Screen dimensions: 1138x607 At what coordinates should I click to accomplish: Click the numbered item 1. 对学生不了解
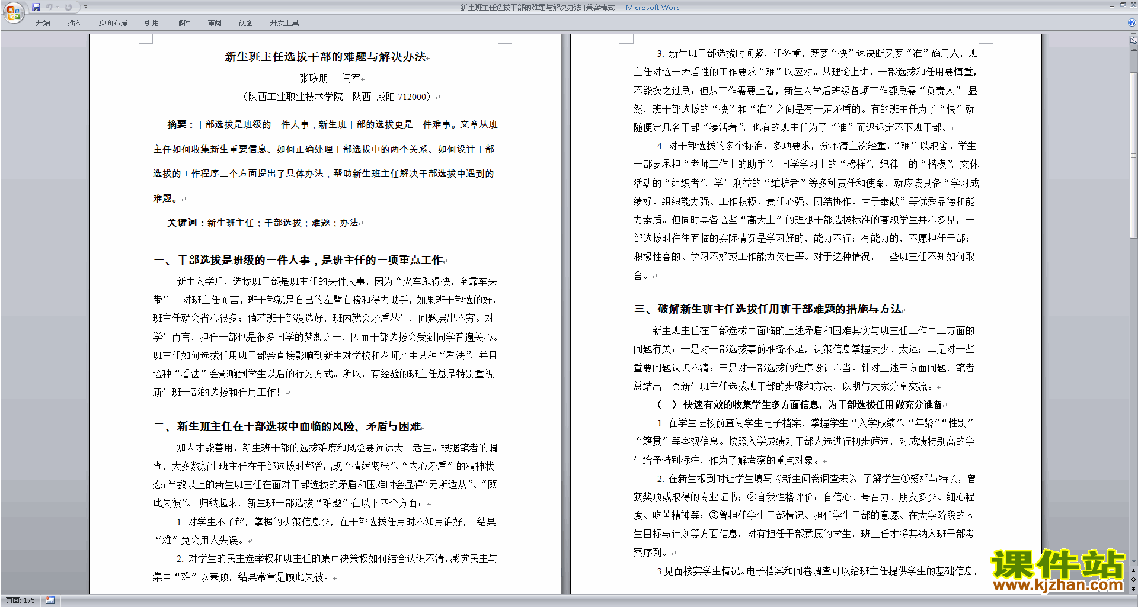click(x=325, y=531)
